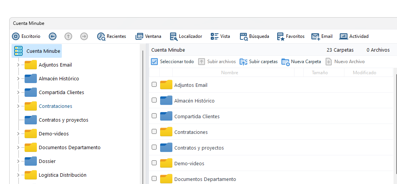Open 'Demo-videos' name in file list
This screenshot has width=397, height=184.
click(189, 164)
